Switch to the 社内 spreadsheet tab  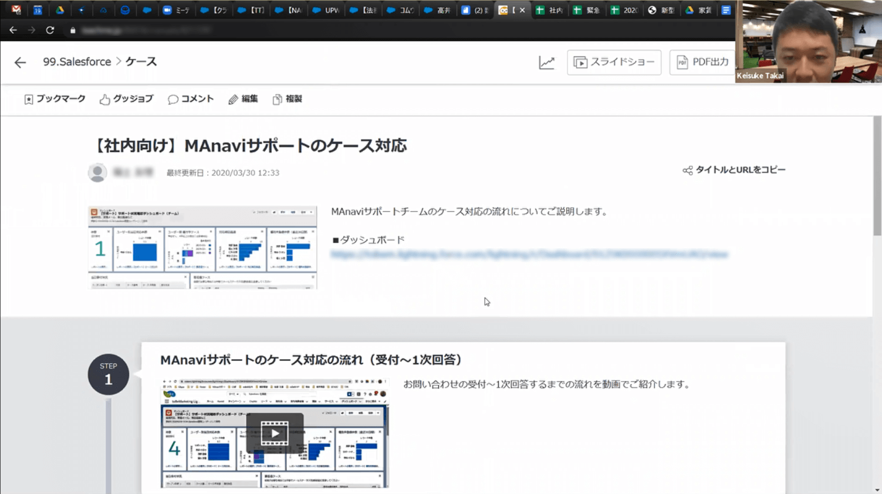tap(549, 10)
